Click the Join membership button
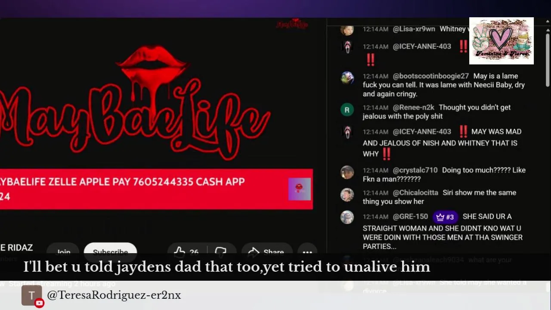 [63, 252]
